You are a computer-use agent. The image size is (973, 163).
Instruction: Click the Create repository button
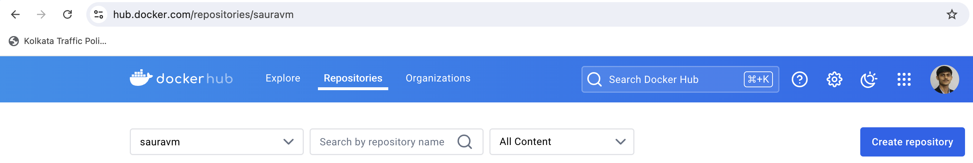(912, 142)
